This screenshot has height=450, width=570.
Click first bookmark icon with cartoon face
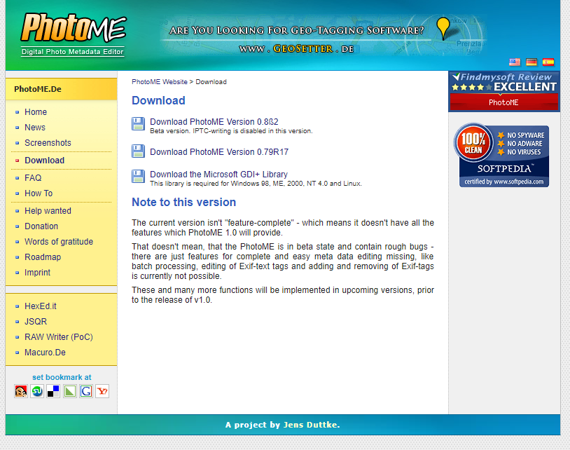(21, 391)
